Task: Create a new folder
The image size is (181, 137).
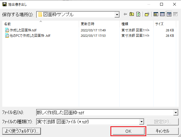Action: point(147,14)
